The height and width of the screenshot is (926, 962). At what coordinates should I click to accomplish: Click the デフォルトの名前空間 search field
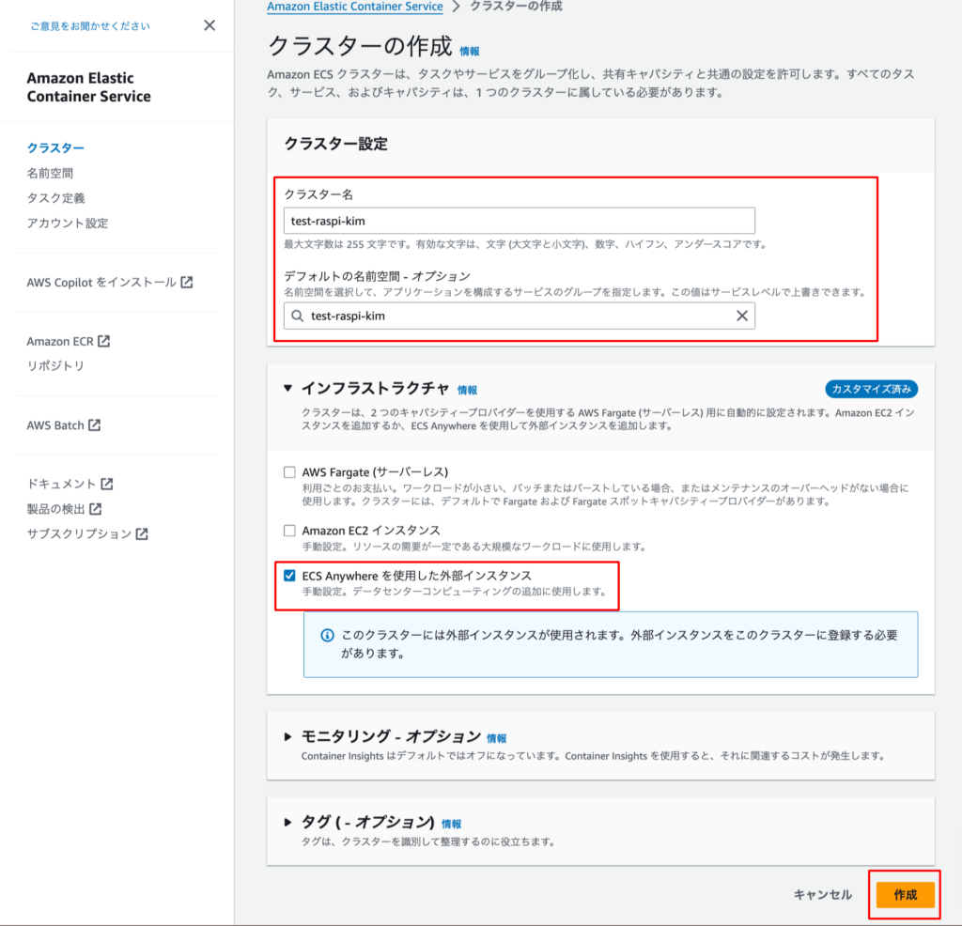[519, 316]
